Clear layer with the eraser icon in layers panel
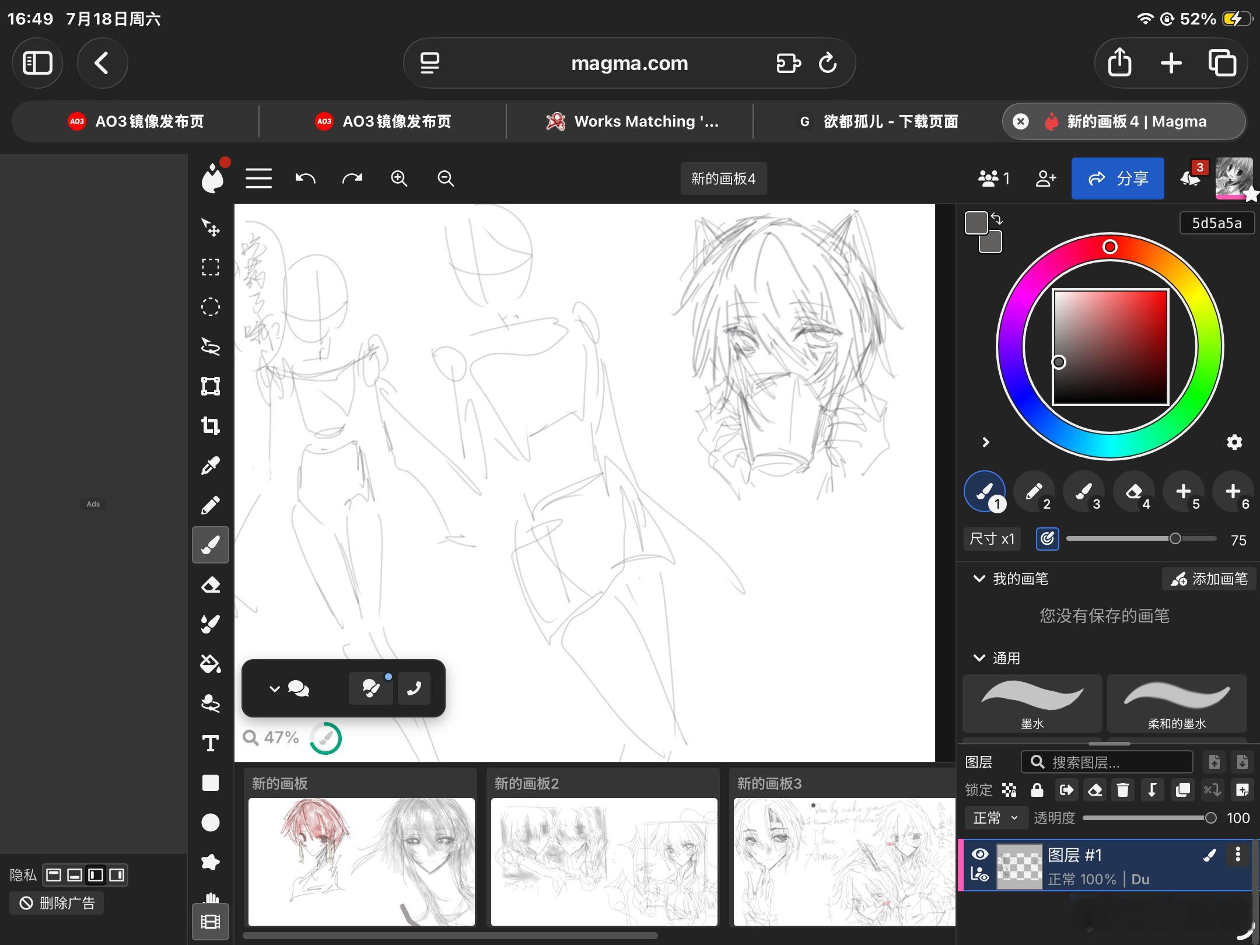Viewport: 1260px width, 945px height. [1095, 790]
